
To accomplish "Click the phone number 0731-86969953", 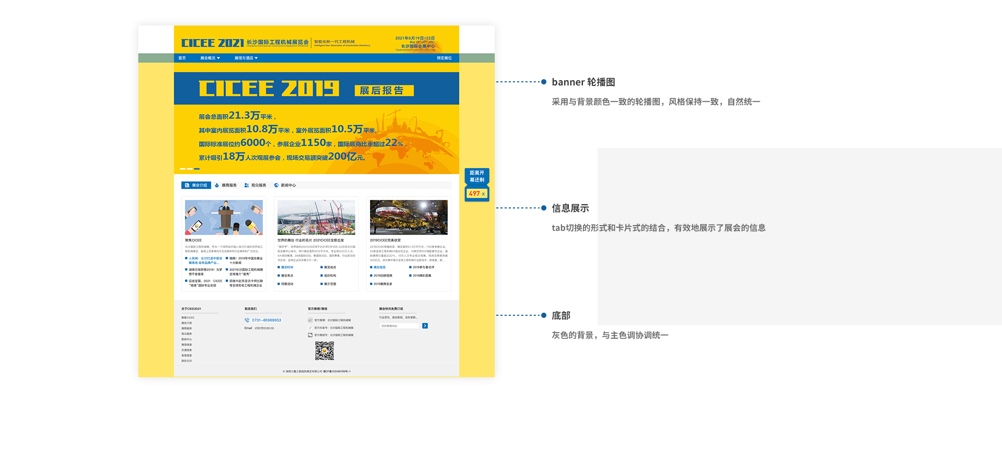I will point(267,320).
